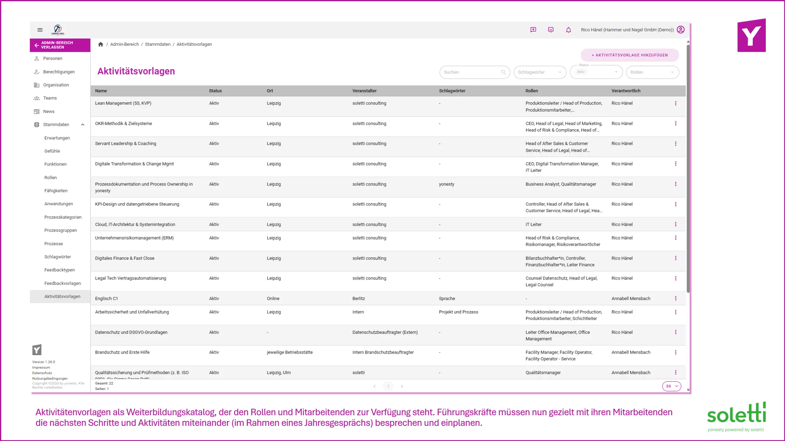Click the 'Prozessdokumentation und Process Ownership' row name
Screen dimensions: 785x441
[x=144, y=187]
